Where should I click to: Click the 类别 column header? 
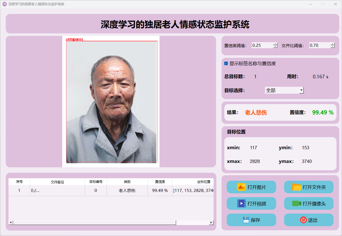click(127, 182)
